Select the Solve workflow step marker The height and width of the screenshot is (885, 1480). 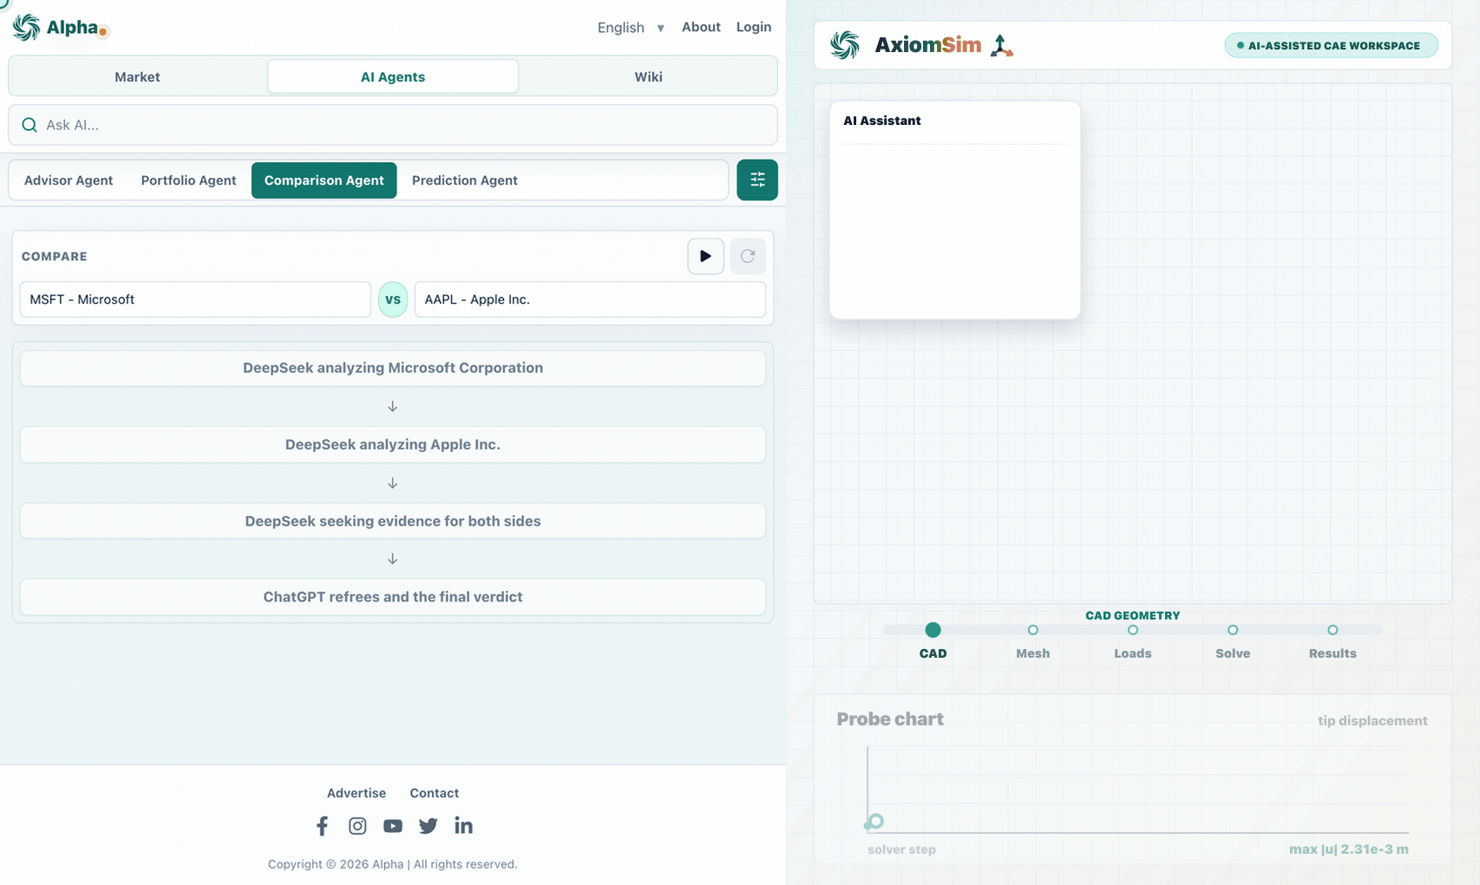(1233, 630)
